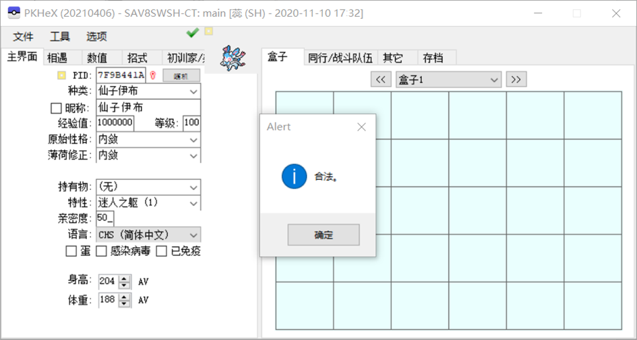The height and width of the screenshot is (340, 637).
Task: Increase 身高 height with up arrow
Action: tap(125, 278)
